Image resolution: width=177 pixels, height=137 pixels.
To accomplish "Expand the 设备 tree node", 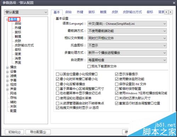I will (7, 72).
